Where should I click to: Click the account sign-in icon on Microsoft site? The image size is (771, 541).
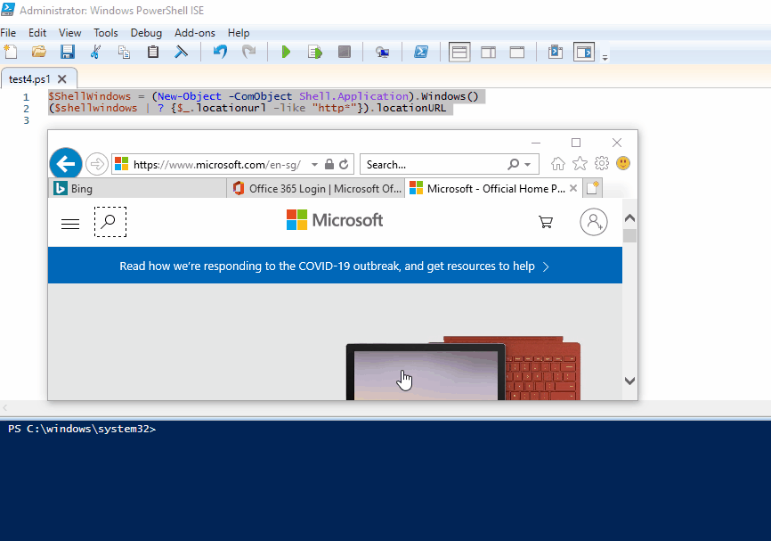point(594,222)
